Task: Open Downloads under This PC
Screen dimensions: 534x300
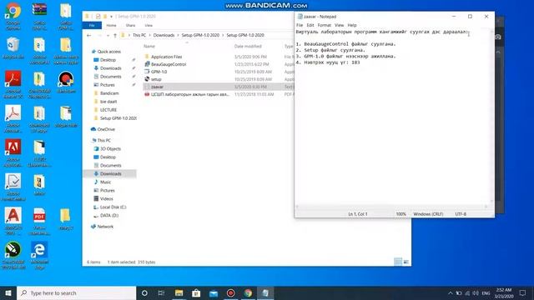Action: (x=111, y=173)
